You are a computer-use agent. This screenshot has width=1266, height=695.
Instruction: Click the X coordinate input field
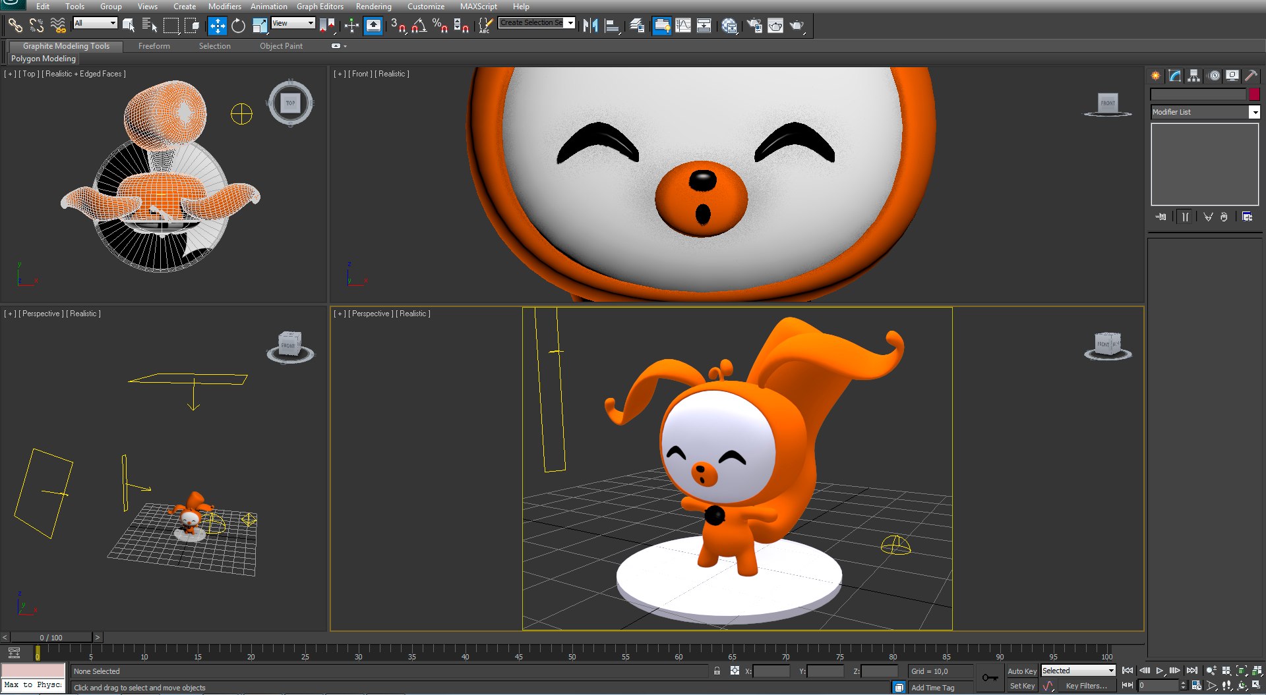[x=771, y=671]
